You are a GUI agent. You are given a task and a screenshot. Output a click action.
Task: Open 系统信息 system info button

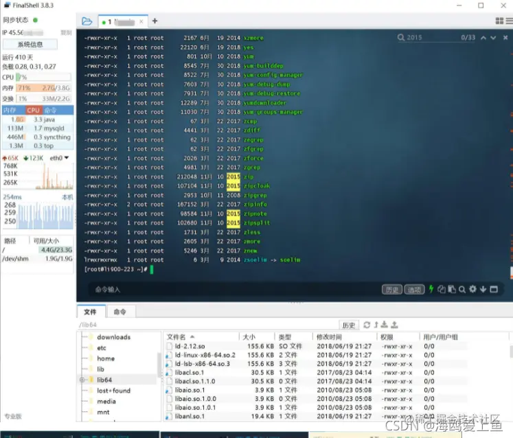coord(30,45)
